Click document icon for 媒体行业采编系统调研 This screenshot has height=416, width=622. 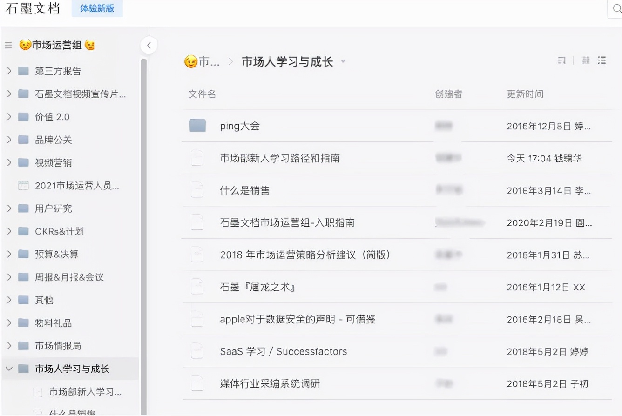point(197,384)
